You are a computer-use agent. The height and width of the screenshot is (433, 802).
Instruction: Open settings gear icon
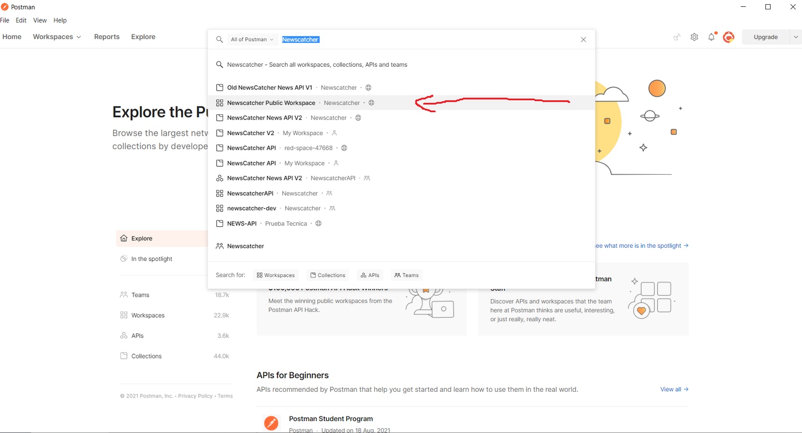tap(694, 37)
